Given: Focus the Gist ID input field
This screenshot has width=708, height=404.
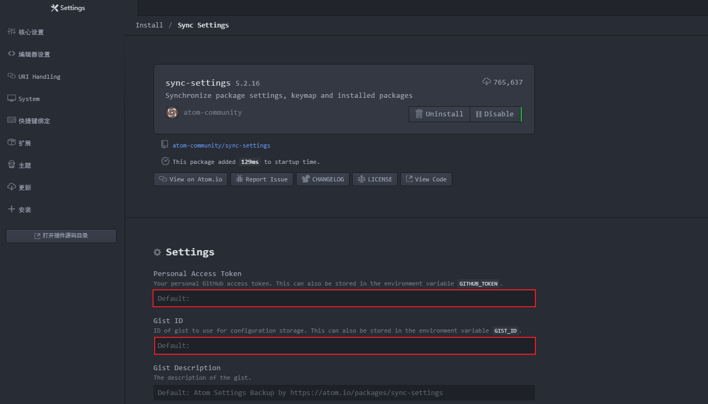Looking at the screenshot, I should pyautogui.click(x=344, y=345).
